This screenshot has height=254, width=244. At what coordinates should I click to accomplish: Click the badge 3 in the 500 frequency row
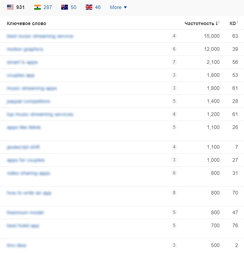[174, 245]
